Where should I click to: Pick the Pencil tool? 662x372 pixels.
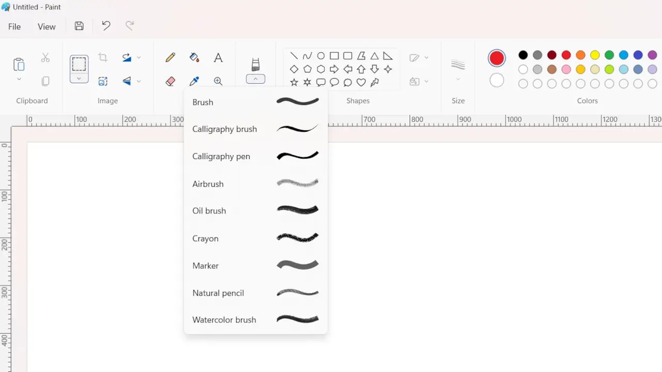tap(170, 57)
